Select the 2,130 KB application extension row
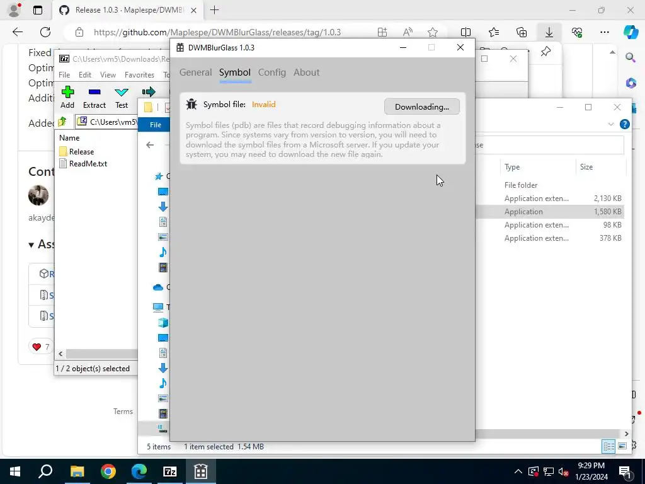The image size is (645, 484). tap(549, 199)
